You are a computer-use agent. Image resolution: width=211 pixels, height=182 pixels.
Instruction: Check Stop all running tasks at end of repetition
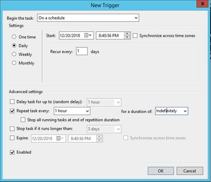click(x=23, y=120)
